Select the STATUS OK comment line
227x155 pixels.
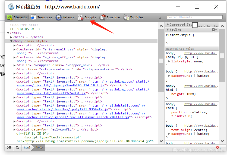pos(25,29)
